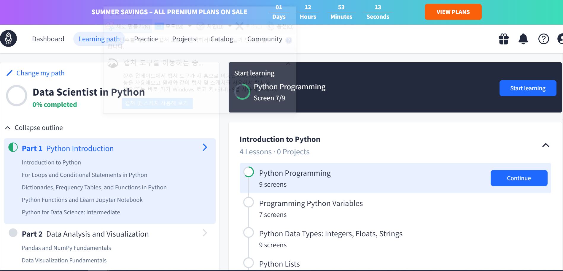Click the Data Scientist path progress ring
The height and width of the screenshot is (271, 563).
point(17,96)
